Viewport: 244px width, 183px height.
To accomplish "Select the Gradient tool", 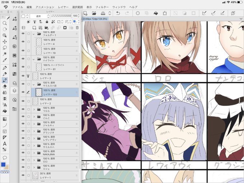I will (5, 119).
